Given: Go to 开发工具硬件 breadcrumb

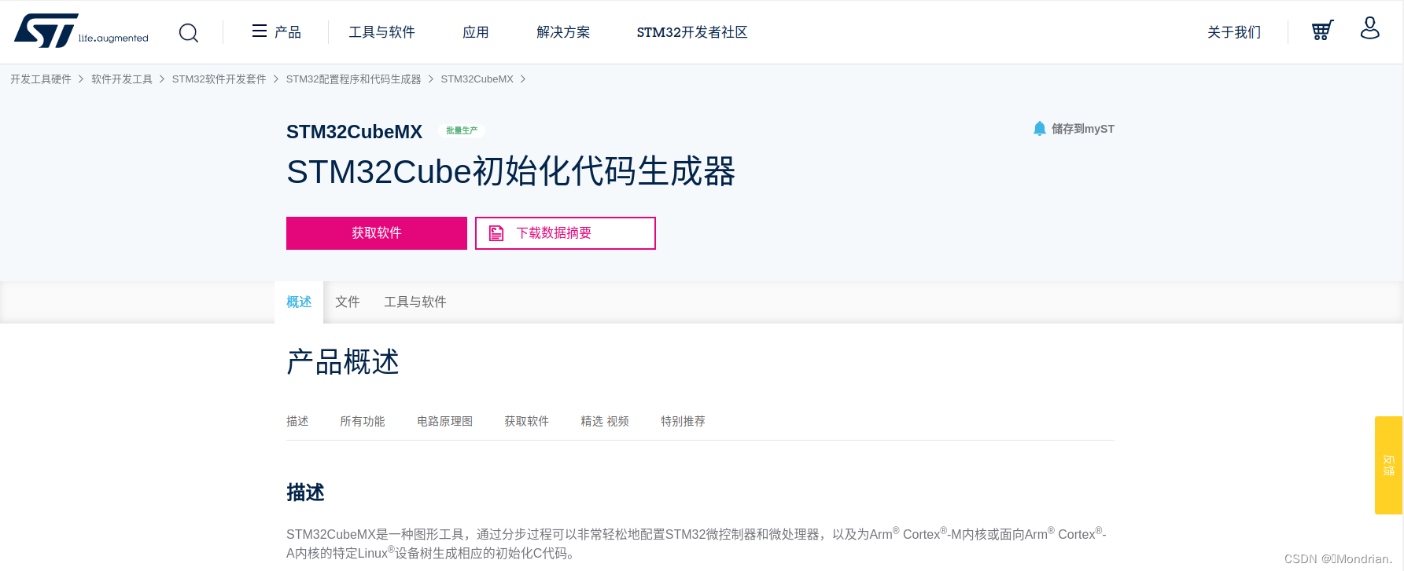Looking at the screenshot, I should 41,79.
